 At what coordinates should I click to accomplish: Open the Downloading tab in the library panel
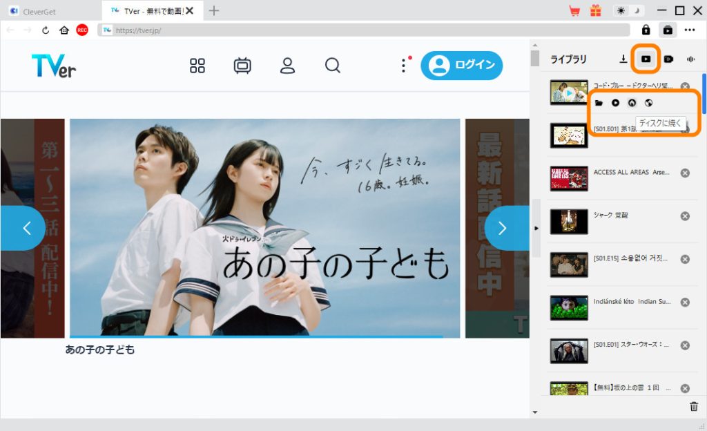[x=623, y=59]
